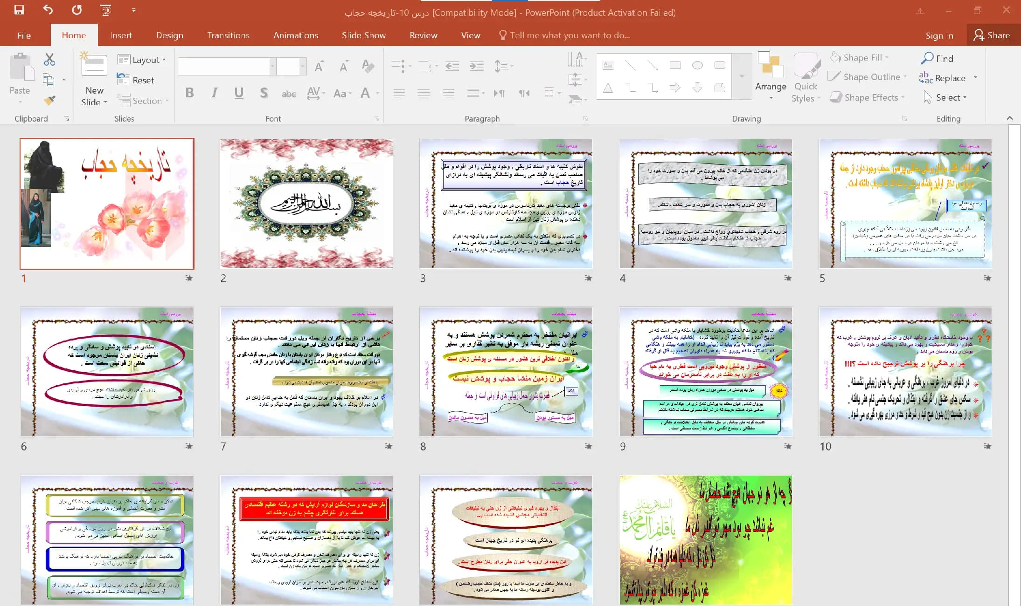
Task: Expand the Layout dropdown
Action: click(142, 60)
